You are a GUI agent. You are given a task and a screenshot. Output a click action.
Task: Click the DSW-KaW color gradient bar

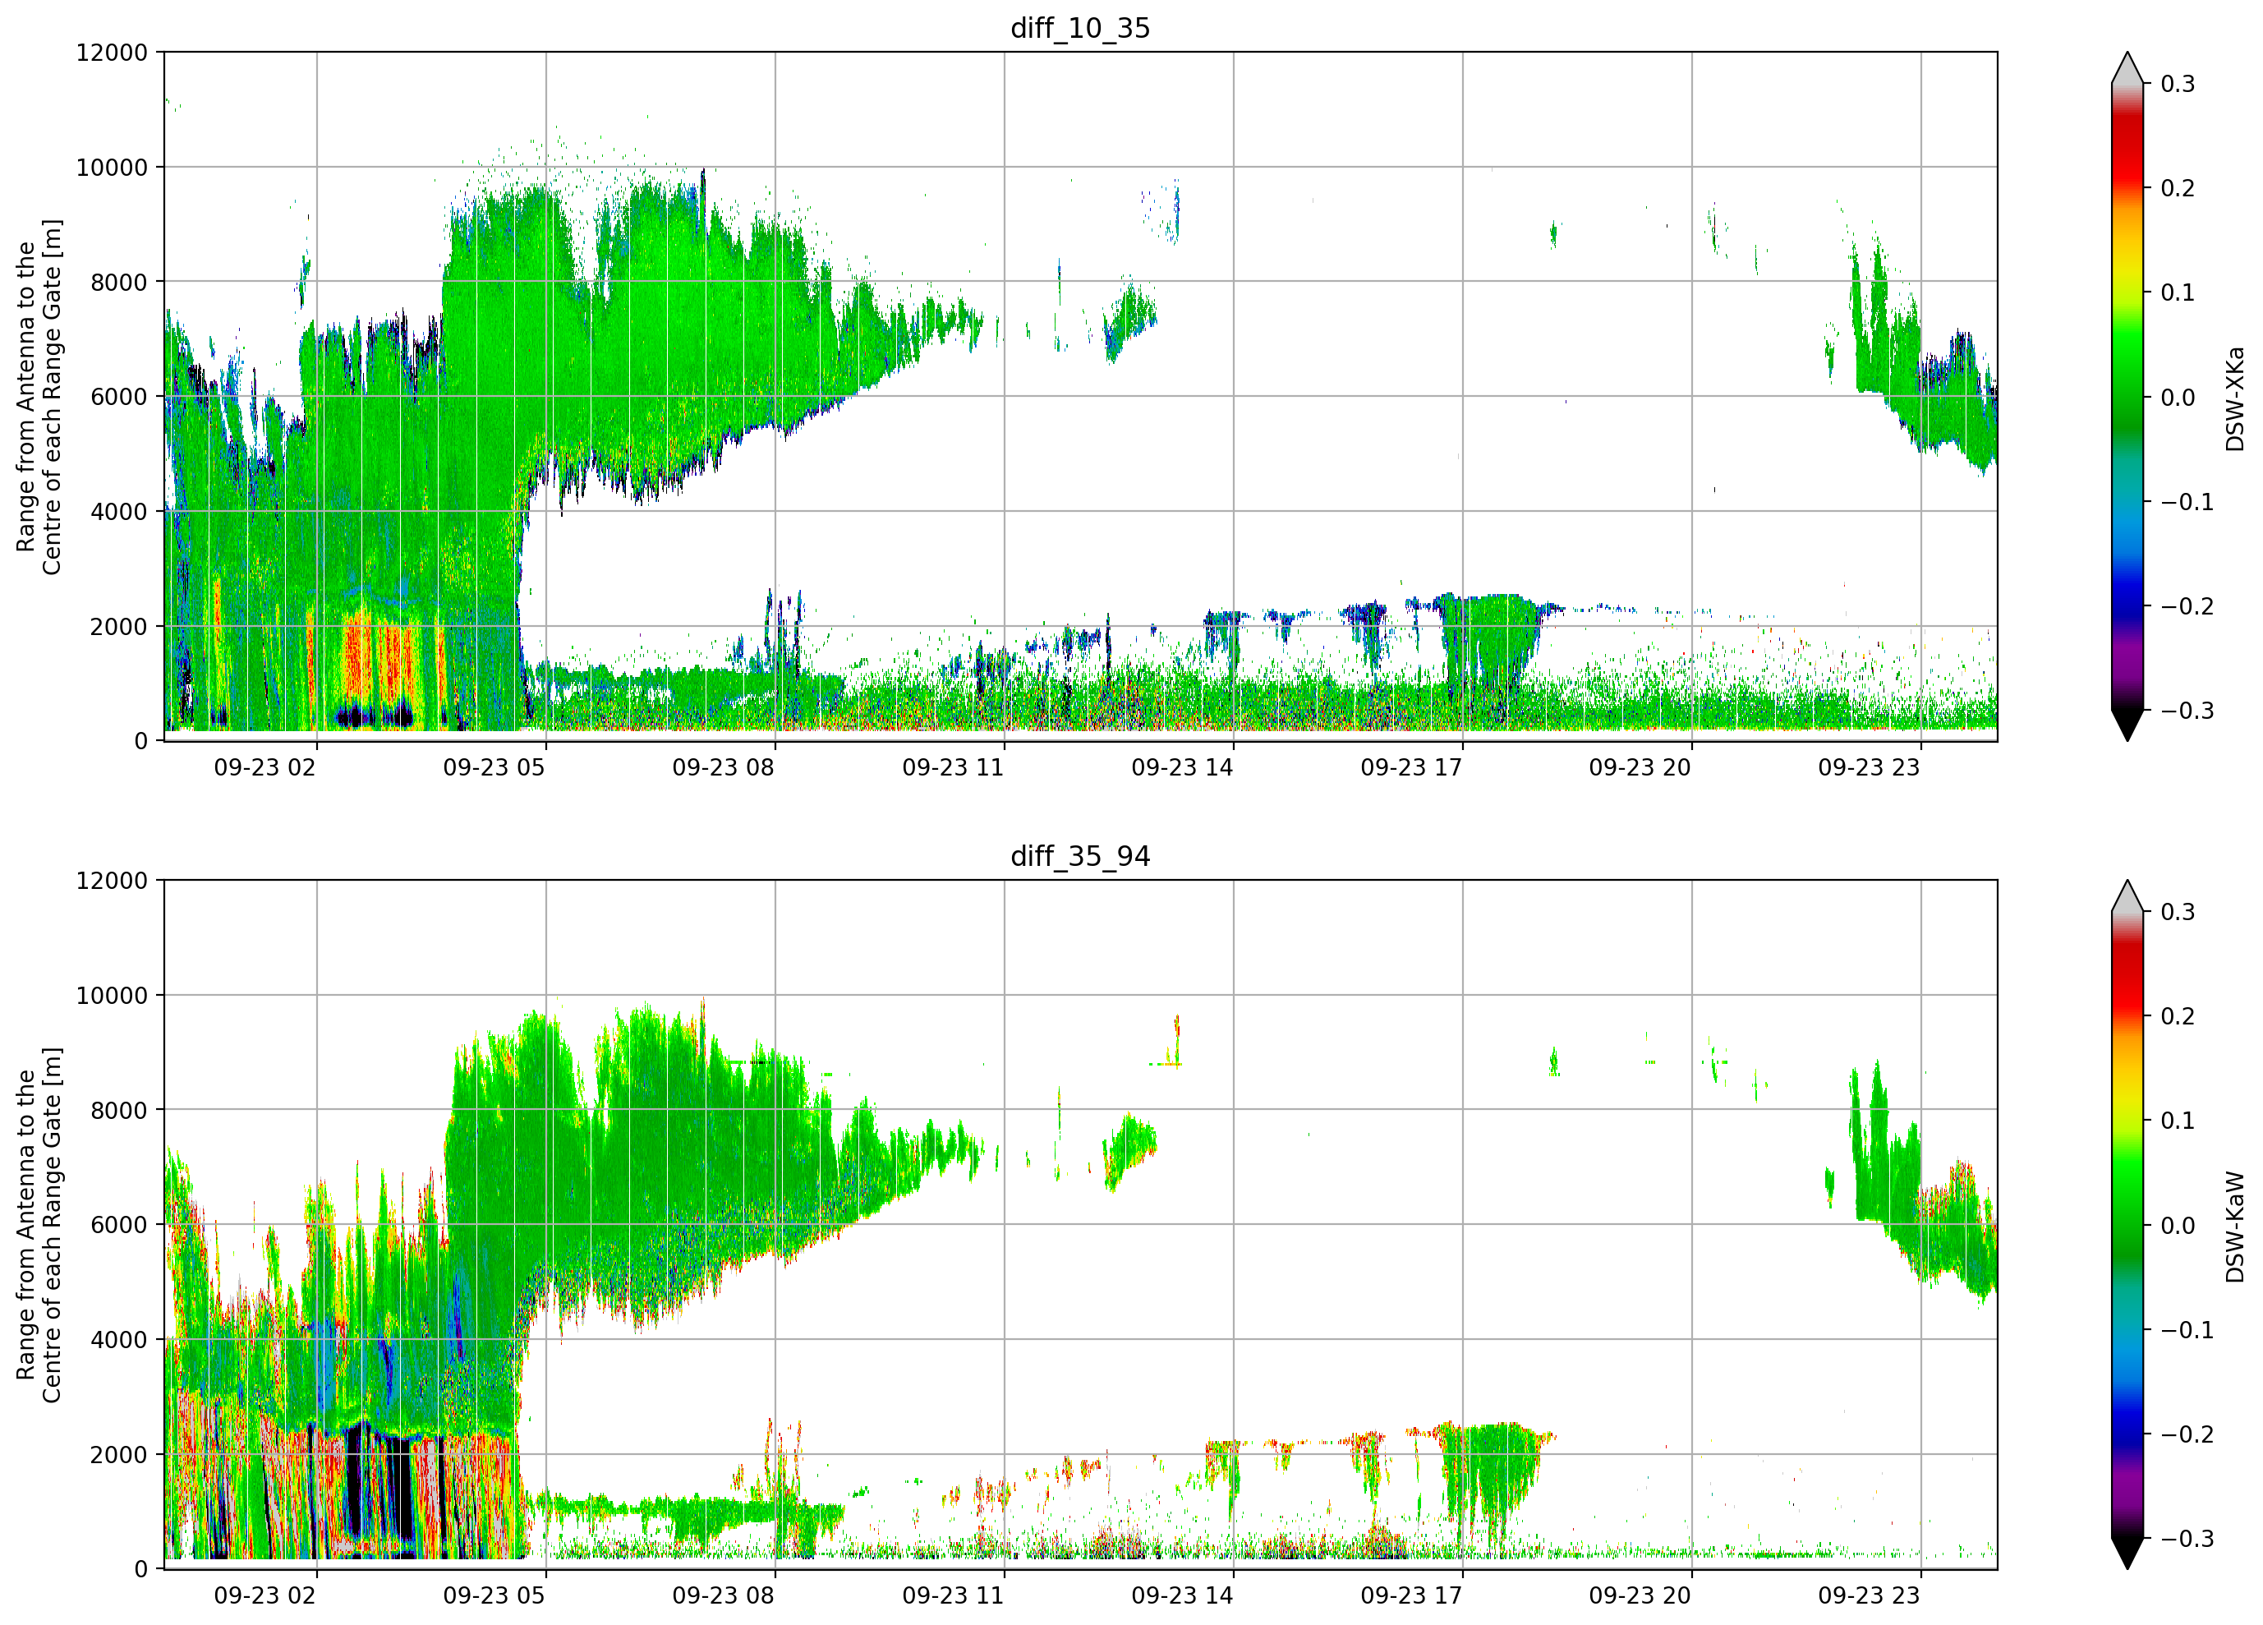[2127, 1225]
